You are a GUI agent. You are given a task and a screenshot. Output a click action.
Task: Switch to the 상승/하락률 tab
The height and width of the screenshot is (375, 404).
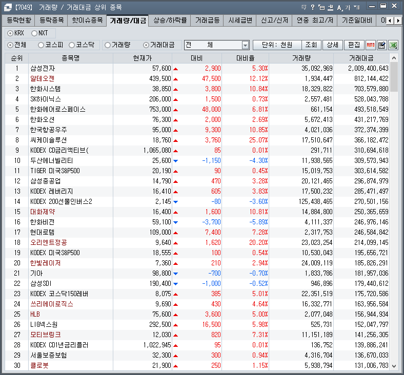click(x=170, y=20)
